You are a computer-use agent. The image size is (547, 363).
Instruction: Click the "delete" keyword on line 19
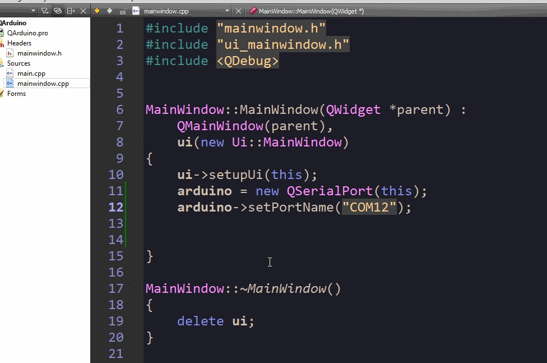[x=200, y=321]
